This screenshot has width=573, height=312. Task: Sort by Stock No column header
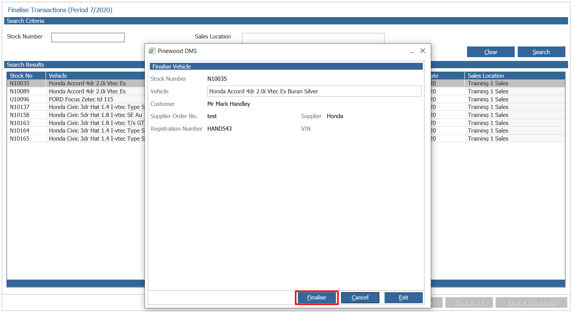(26, 75)
